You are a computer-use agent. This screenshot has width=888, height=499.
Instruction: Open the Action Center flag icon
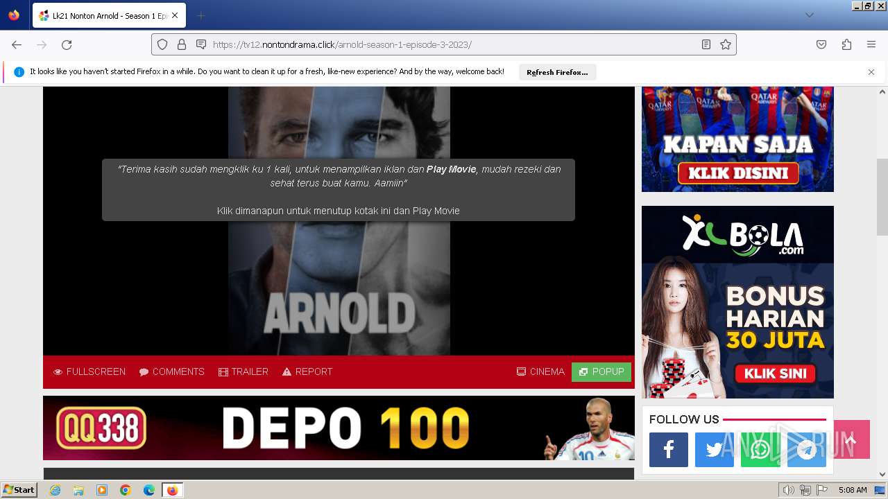click(822, 490)
